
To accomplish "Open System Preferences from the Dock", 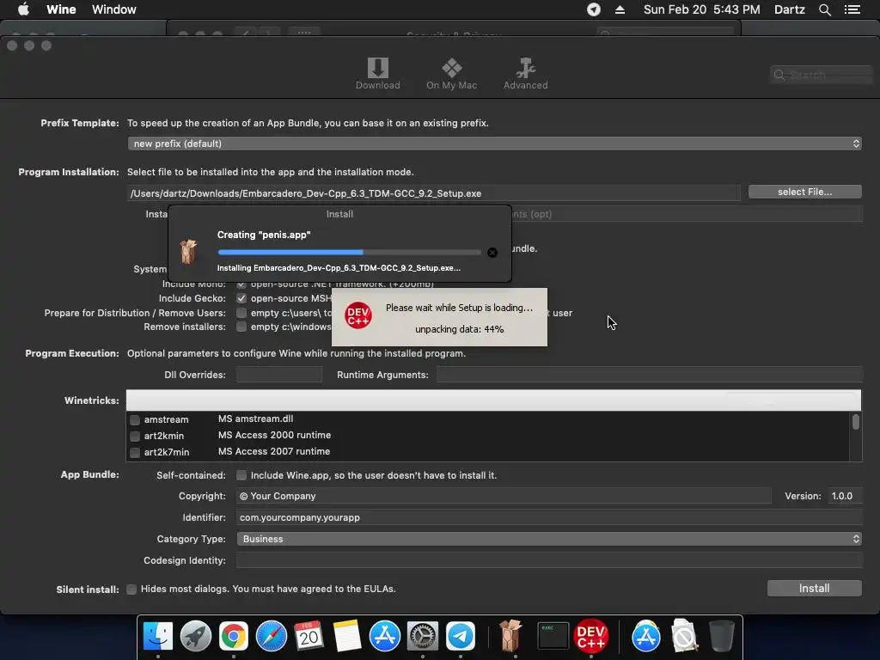I will click(x=422, y=636).
